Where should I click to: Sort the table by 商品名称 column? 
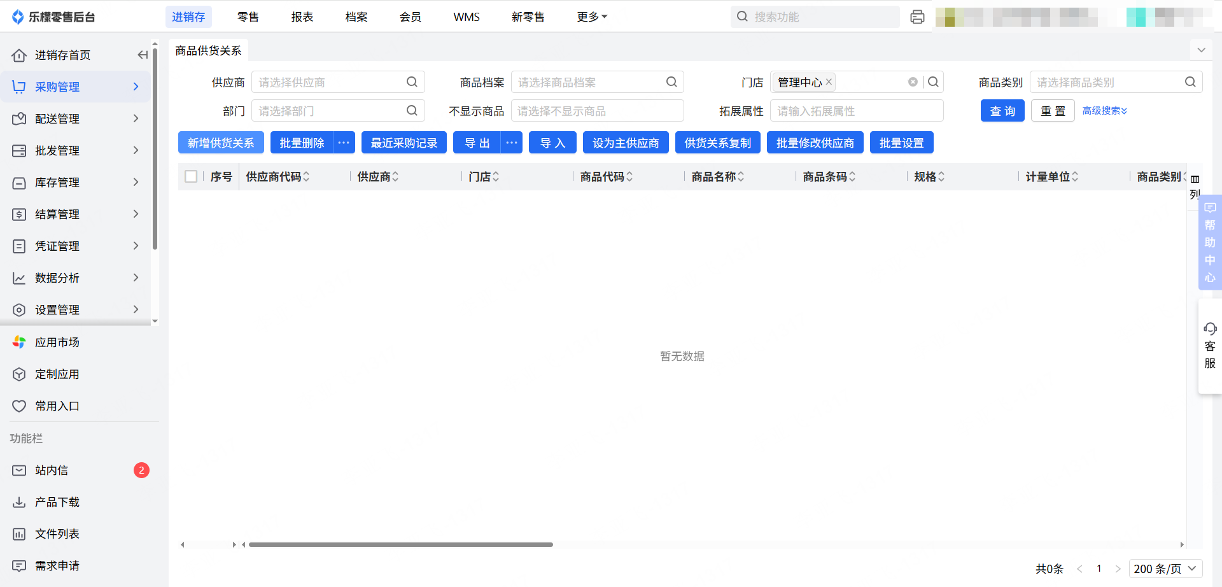coord(741,177)
